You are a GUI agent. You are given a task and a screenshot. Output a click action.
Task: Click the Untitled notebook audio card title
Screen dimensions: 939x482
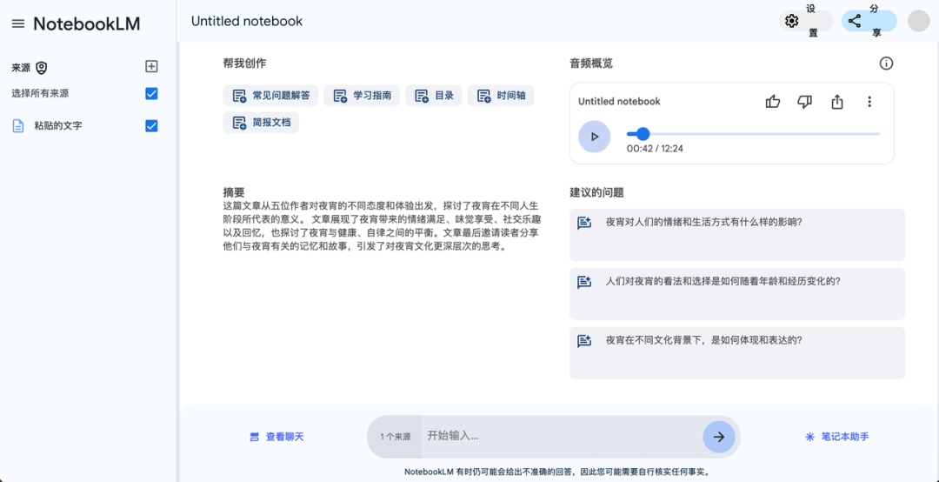[619, 101]
